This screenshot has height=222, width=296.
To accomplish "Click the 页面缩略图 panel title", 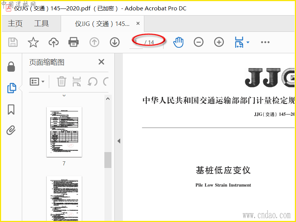I will pos(47,62).
